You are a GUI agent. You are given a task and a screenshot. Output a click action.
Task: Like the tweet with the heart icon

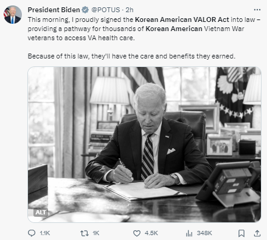(x=137, y=233)
